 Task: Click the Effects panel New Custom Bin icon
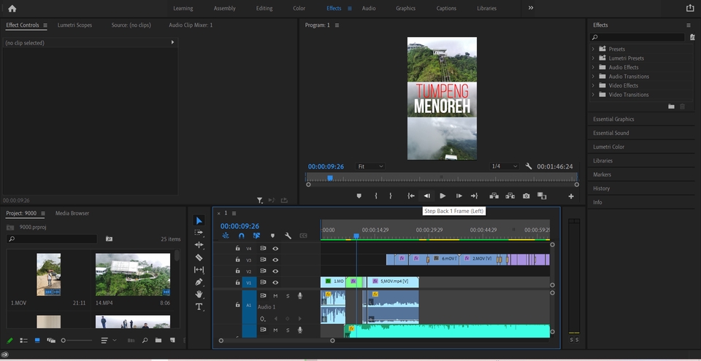click(x=671, y=106)
